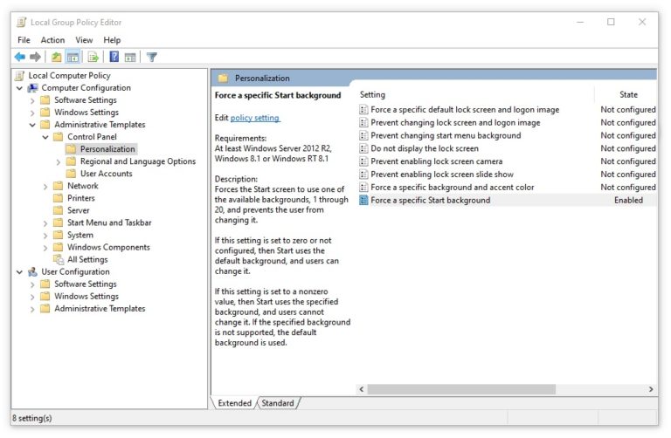Click the Forward arrow in toolbar

tap(36, 58)
